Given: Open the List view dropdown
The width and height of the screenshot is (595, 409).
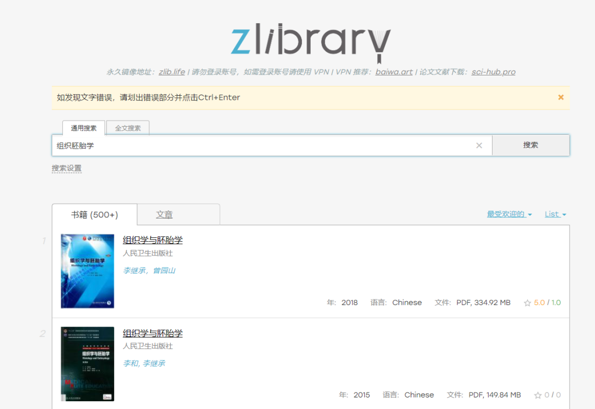Looking at the screenshot, I should click(x=555, y=215).
